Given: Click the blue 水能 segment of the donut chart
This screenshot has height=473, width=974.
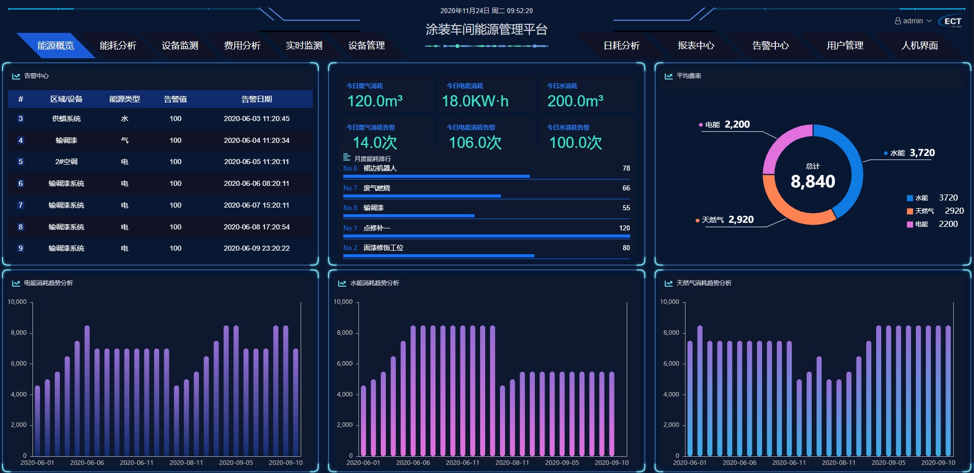Looking at the screenshot, I should (x=853, y=167).
